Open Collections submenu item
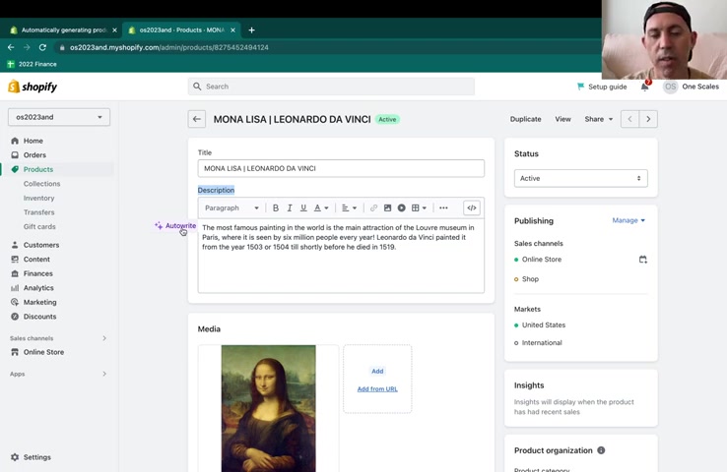The height and width of the screenshot is (472, 727). 41,184
